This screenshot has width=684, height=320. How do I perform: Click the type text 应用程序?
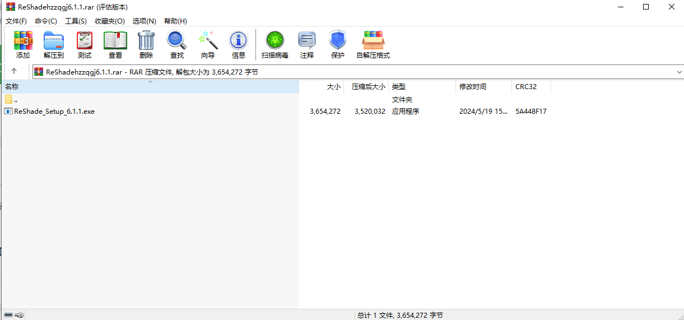pyautogui.click(x=406, y=112)
